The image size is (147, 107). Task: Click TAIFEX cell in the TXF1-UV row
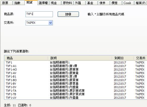(140, 98)
